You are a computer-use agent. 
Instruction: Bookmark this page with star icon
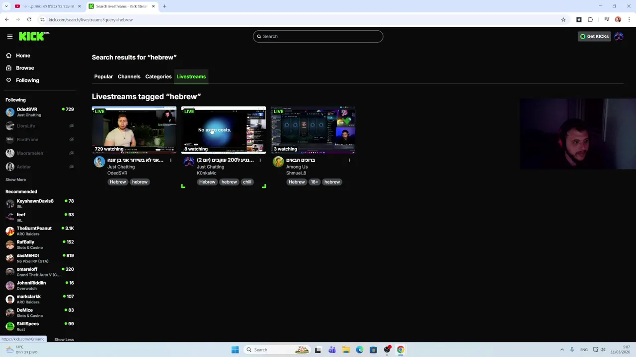click(x=563, y=20)
